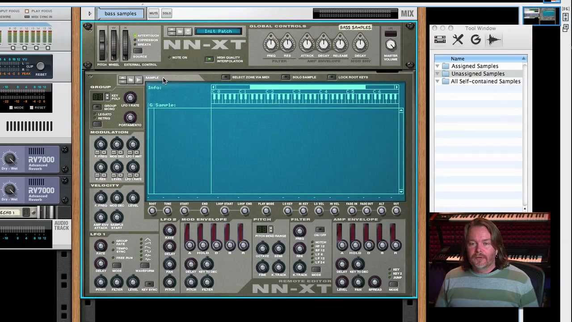
Task: Open the Groove Settings tab icon
Action: 475,40
